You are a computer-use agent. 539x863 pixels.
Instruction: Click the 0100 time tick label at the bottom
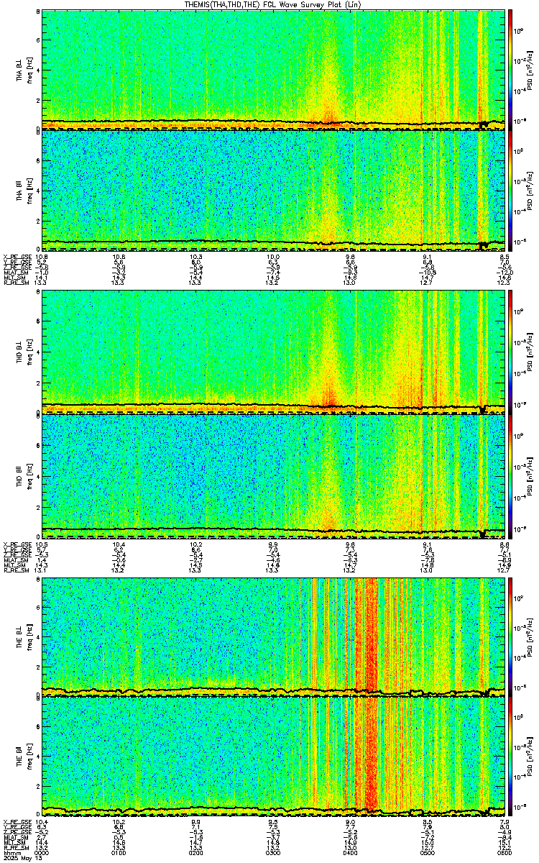tap(119, 852)
